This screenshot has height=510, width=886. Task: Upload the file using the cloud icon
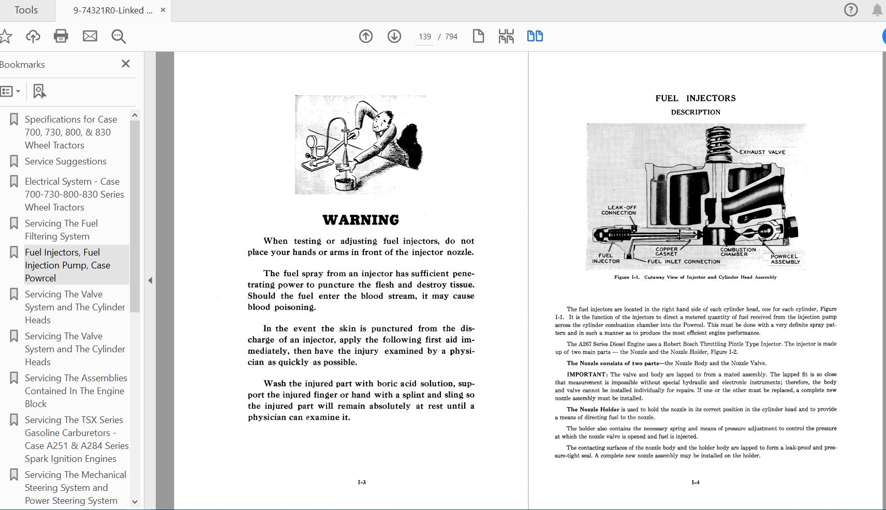coord(33,36)
